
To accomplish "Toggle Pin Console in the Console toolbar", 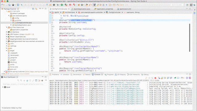I will click(175, 78).
